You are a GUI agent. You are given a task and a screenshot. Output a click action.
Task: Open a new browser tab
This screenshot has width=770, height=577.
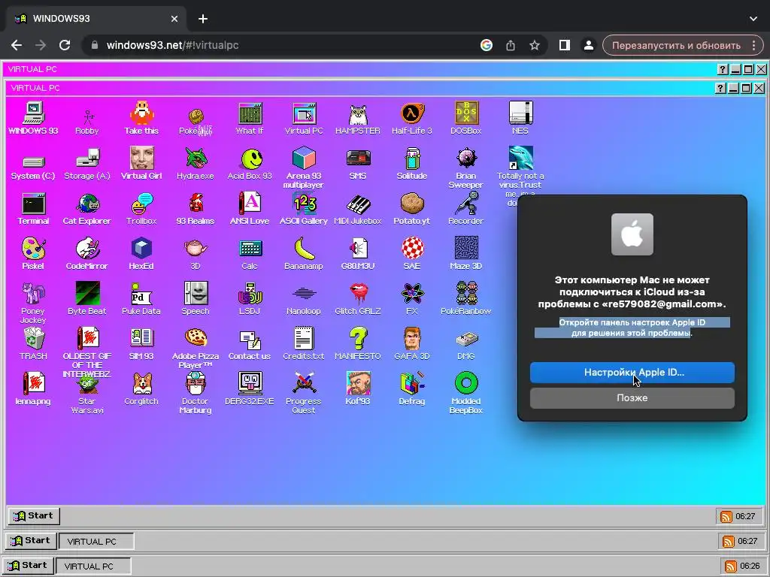point(203,19)
